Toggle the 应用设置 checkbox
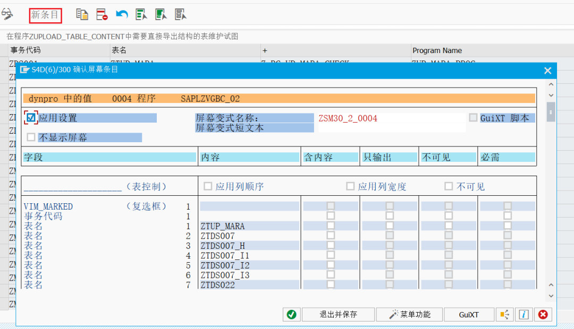 (x=31, y=118)
